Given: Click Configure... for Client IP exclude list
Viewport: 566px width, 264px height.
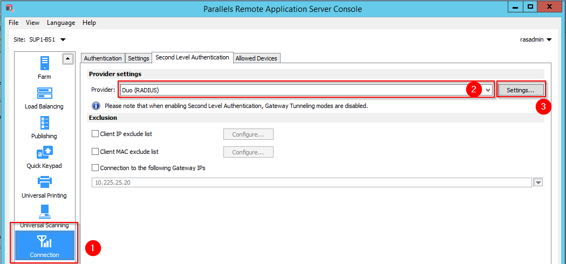Looking at the screenshot, I should [248, 134].
